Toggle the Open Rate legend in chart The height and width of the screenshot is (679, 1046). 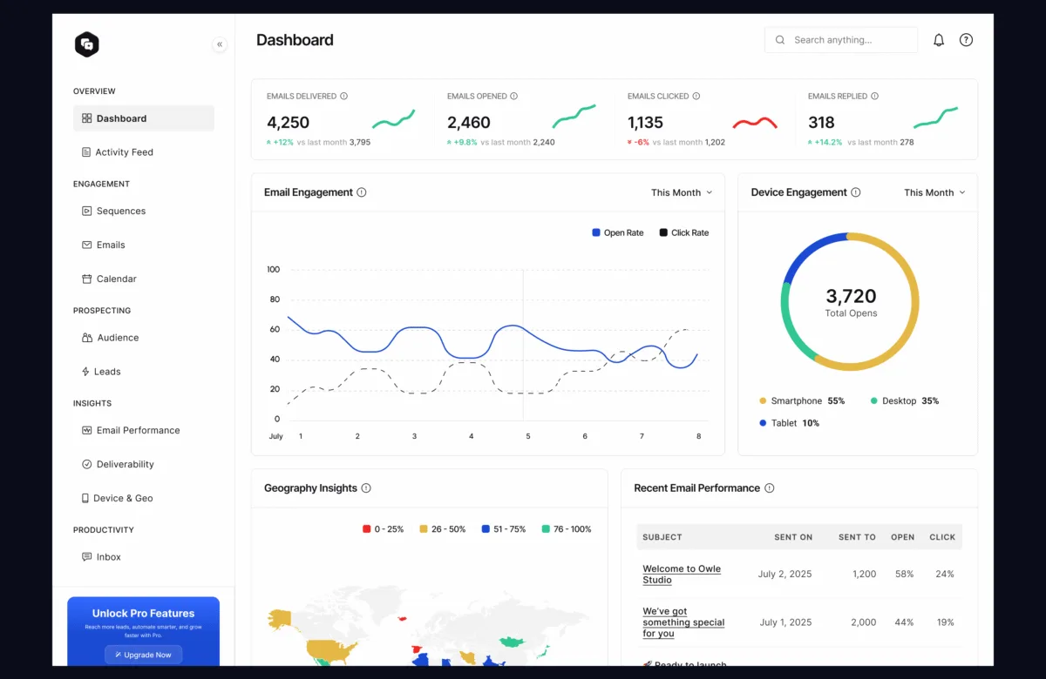coord(617,232)
